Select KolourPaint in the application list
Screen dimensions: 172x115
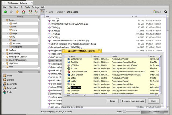coord(76,88)
